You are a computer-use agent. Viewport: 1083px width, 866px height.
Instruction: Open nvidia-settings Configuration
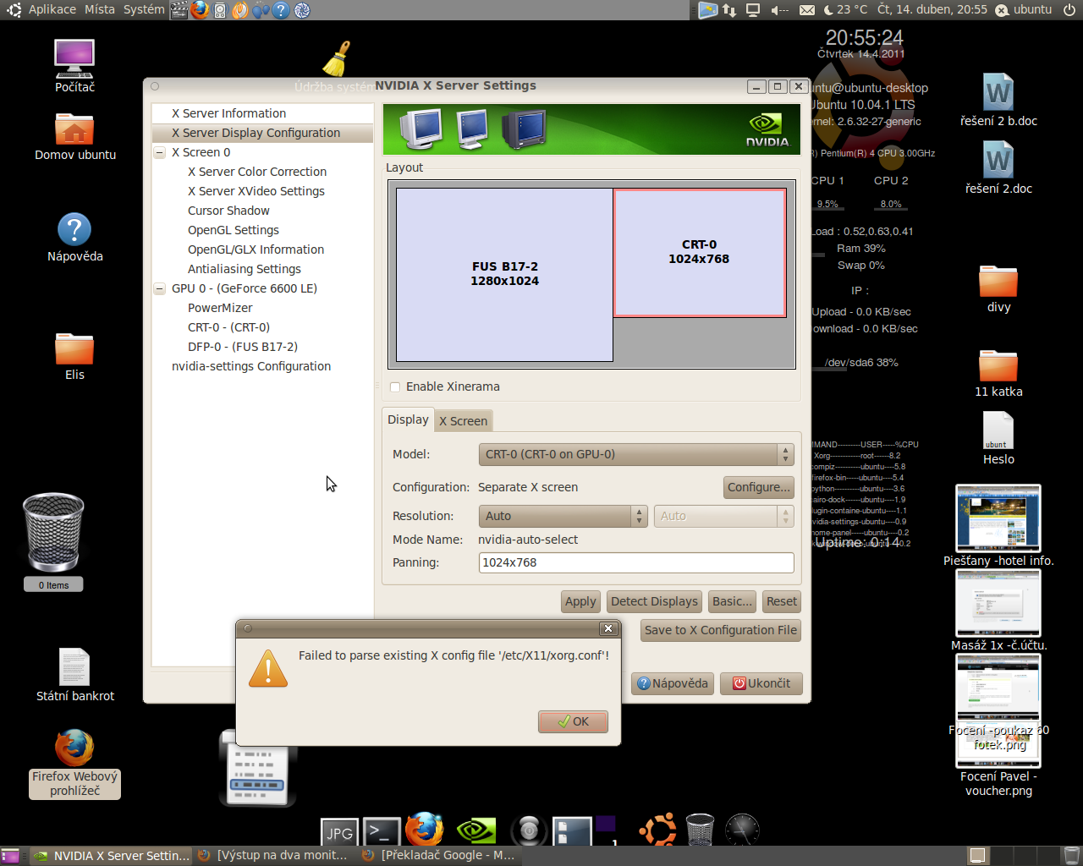point(251,366)
